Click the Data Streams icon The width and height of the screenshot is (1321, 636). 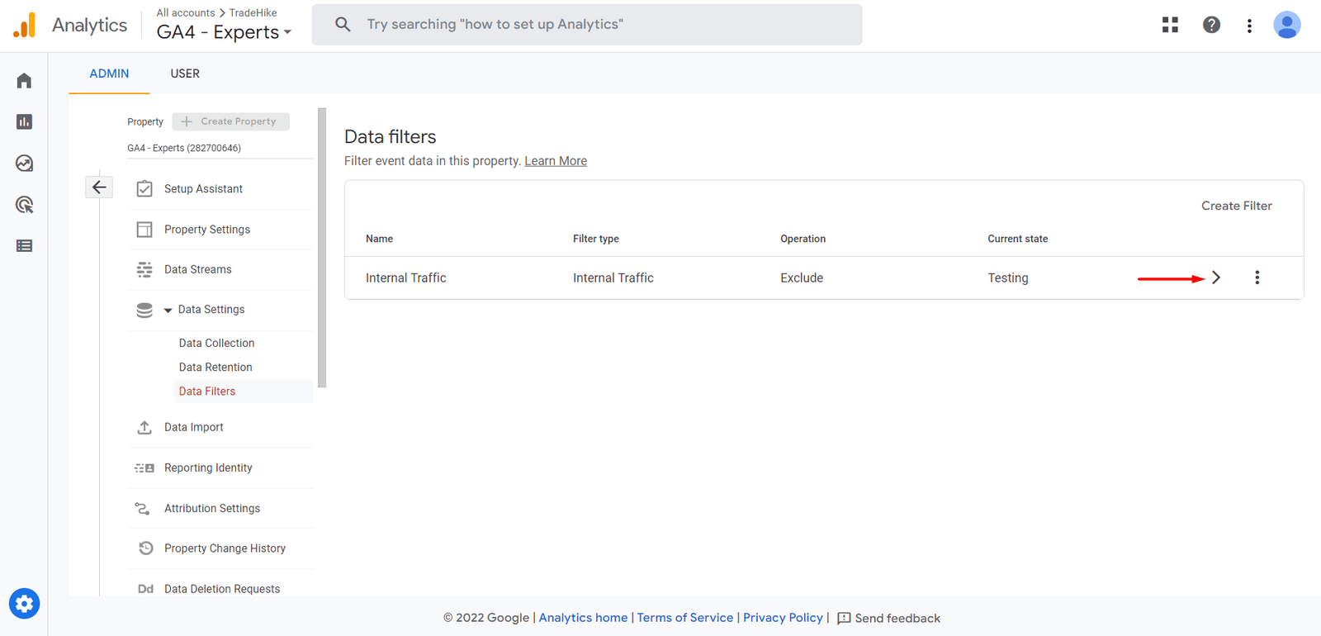(144, 269)
